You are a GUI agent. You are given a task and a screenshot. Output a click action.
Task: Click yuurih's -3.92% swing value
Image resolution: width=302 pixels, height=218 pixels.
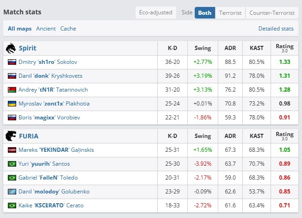[x=203, y=164]
